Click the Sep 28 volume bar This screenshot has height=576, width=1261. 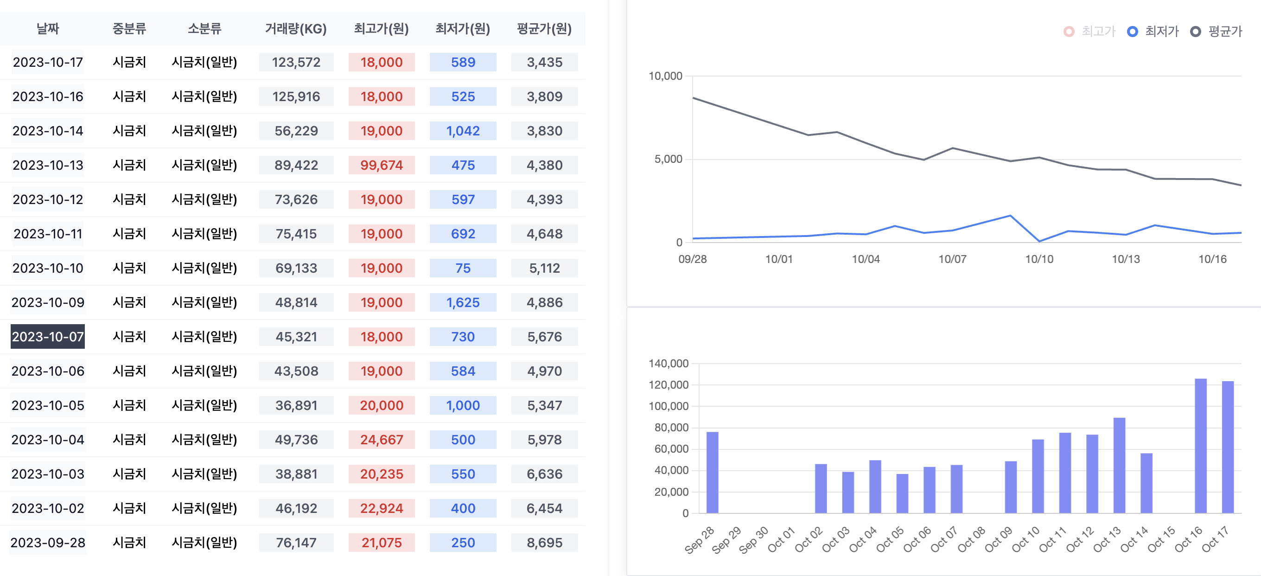(712, 473)
